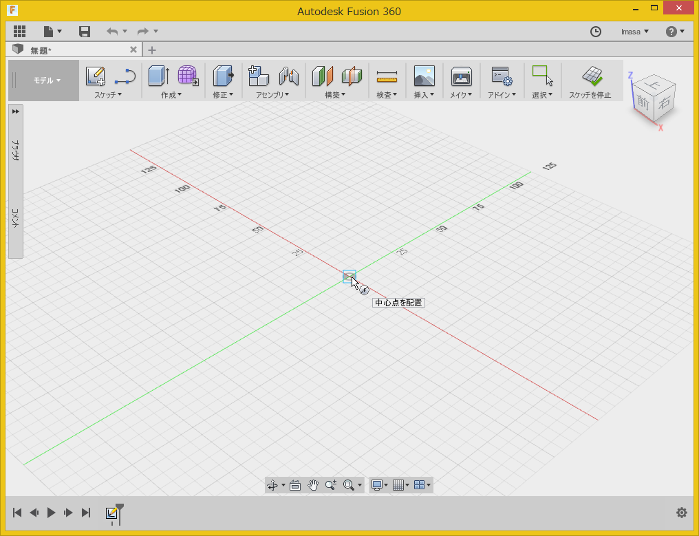Screen dimensions: 699x536
Task: Click スケッチを停止 to stop sketch
Action: 590,83
